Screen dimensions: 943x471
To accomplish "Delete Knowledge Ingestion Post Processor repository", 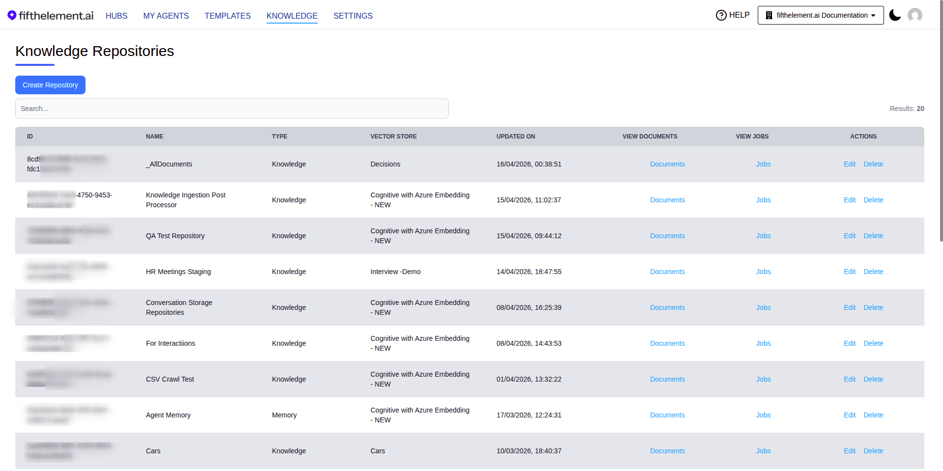I will click(x=873, y=200).
